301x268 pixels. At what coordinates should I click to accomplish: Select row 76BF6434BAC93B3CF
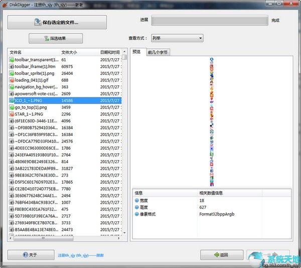[65, 202]
